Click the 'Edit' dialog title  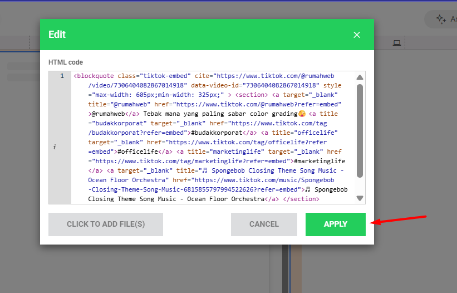[57, 35]
